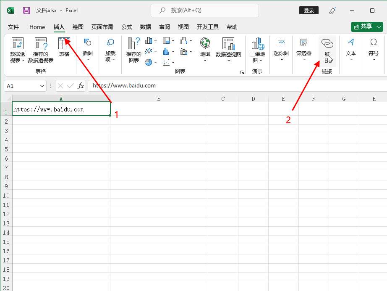Cancel the formula bar entry

click(x=60, y=86)
